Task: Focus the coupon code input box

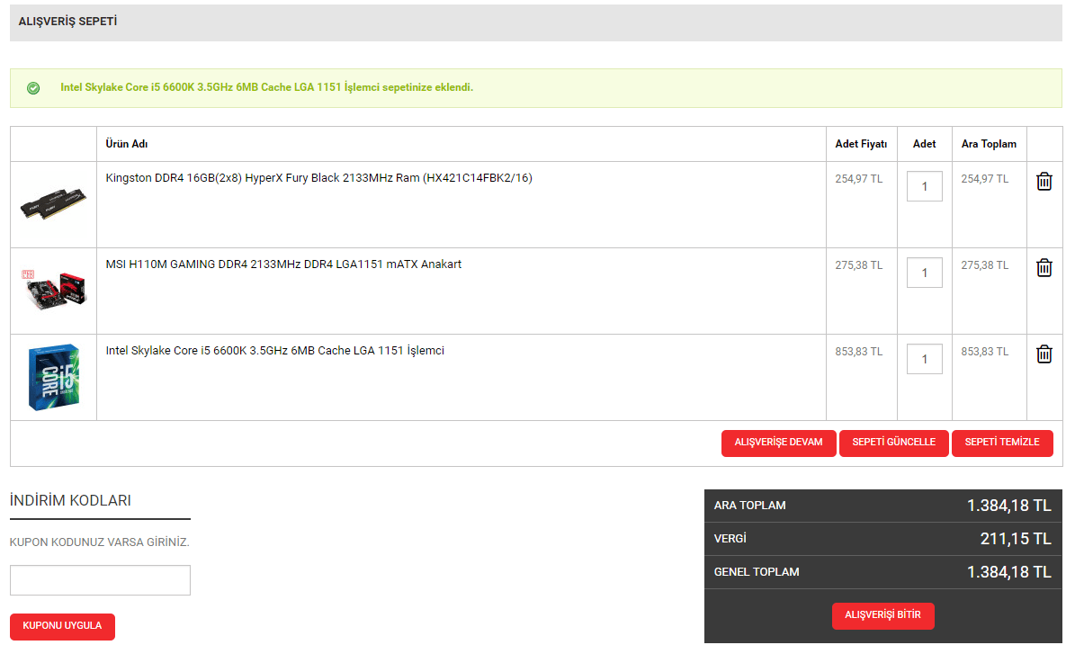Action: [100, 580]
